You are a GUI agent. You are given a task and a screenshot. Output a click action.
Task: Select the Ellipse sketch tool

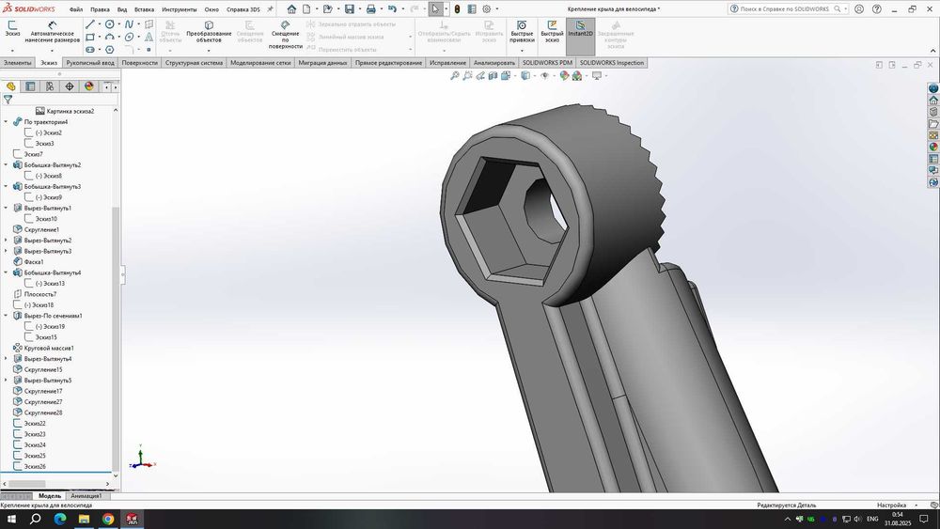click(x=129, y=37)
